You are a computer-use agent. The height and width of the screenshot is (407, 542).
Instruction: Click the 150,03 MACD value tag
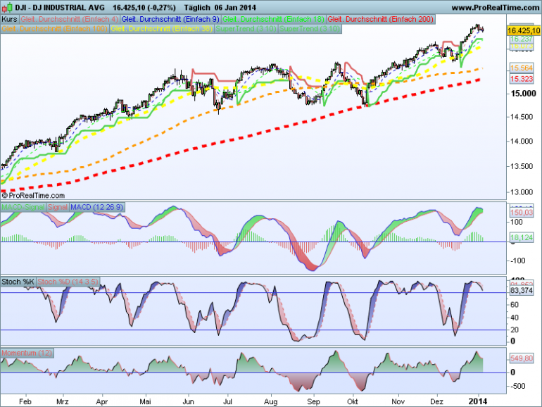[x=522, y=213]
